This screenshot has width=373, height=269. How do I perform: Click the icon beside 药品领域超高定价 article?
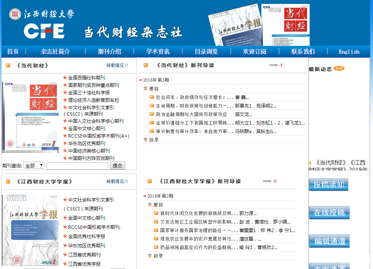pos(156,247)
